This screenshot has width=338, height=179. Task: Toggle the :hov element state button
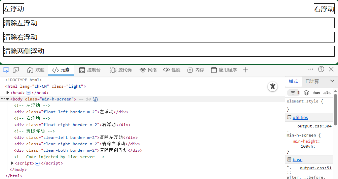pyautogui.click(x=316, y=93)
